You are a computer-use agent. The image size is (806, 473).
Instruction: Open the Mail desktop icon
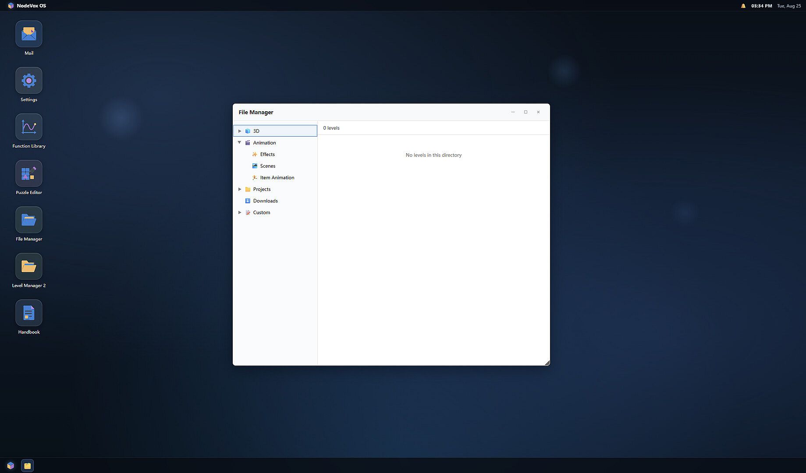pos(29,34)
